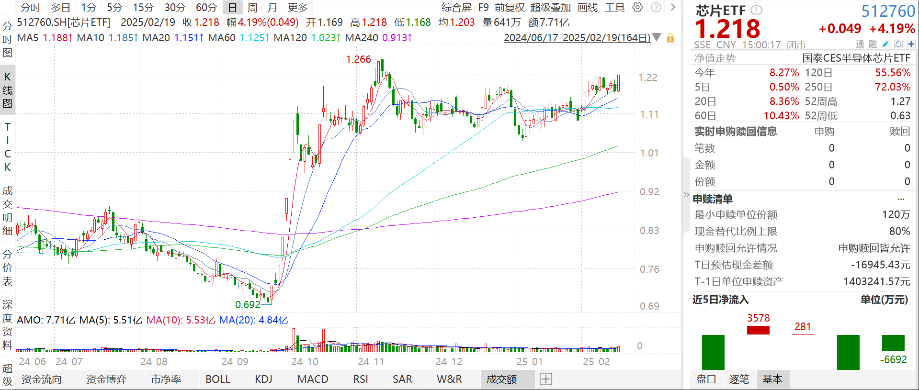Click the three dots beside 申赎清单
This screenshot has height=390, width=919.
pyautogui.click(x=901, y=199)
